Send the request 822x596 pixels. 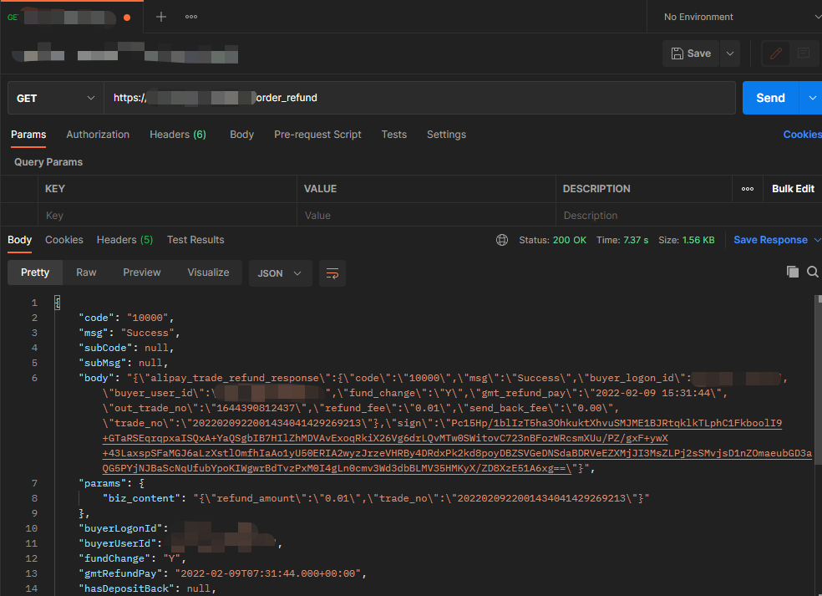pos(770,98)
